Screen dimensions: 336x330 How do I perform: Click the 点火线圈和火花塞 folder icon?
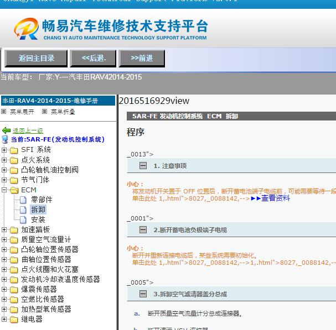(x=14, y=270)
